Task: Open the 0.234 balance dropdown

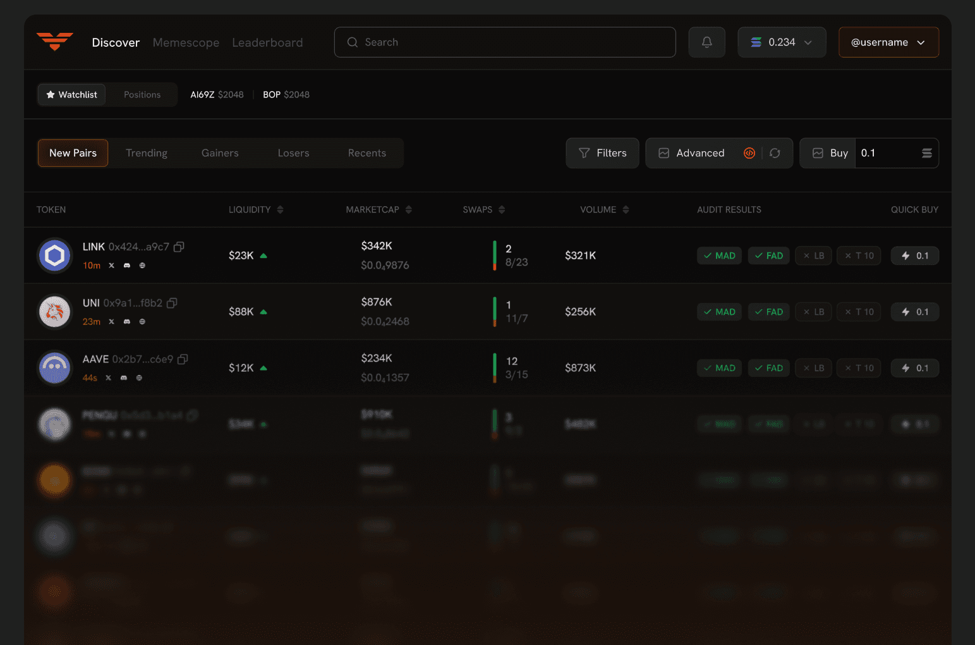Action: [x=782, y=42]
